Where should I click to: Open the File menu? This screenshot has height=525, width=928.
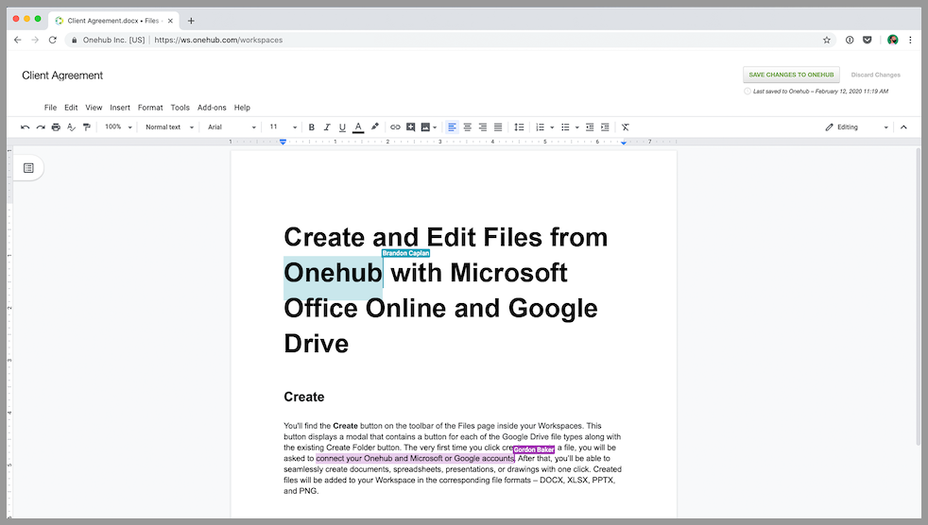50,108
